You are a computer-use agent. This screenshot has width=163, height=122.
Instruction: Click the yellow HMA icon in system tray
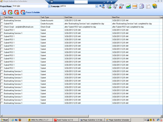pyautogui.click(x=151, y=120)
